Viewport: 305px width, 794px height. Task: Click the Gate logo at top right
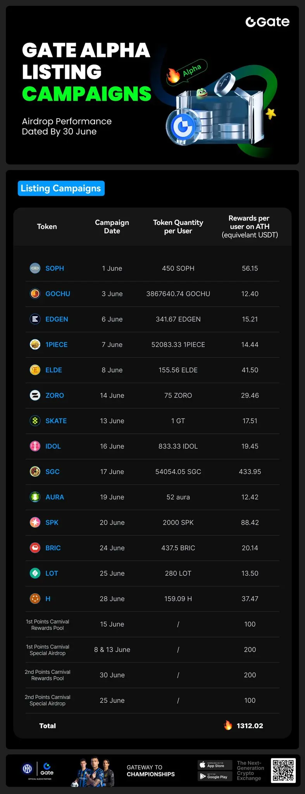267,22
